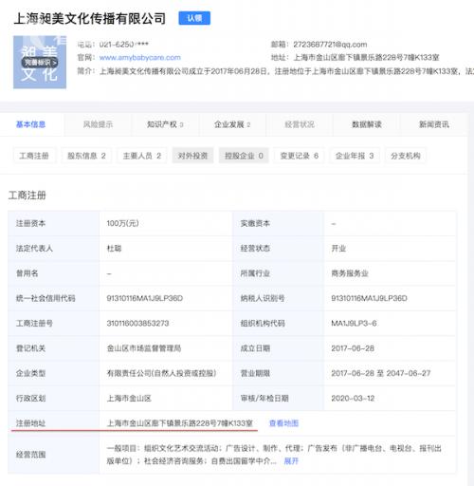Open the 新闻资讯 tab
This screenshot has height=486, width=474.
(x=434, y=124)
